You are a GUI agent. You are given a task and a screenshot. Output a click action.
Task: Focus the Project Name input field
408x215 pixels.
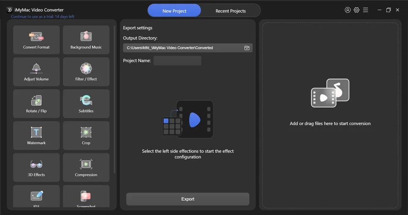click(x=177, y=61)
